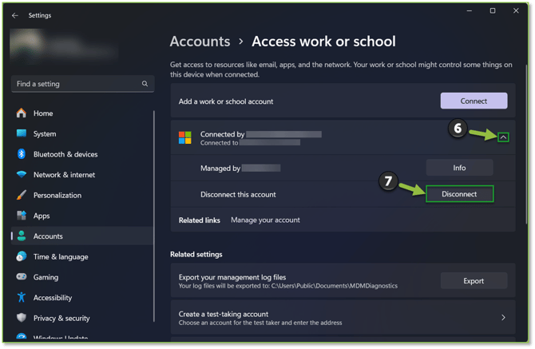
Task: Collapse the connected account chevron
Action: [502, 137]
